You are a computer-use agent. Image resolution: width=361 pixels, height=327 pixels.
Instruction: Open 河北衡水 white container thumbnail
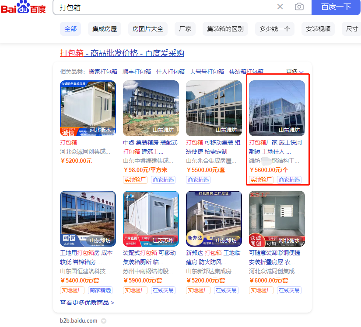[x=88, y=108]
